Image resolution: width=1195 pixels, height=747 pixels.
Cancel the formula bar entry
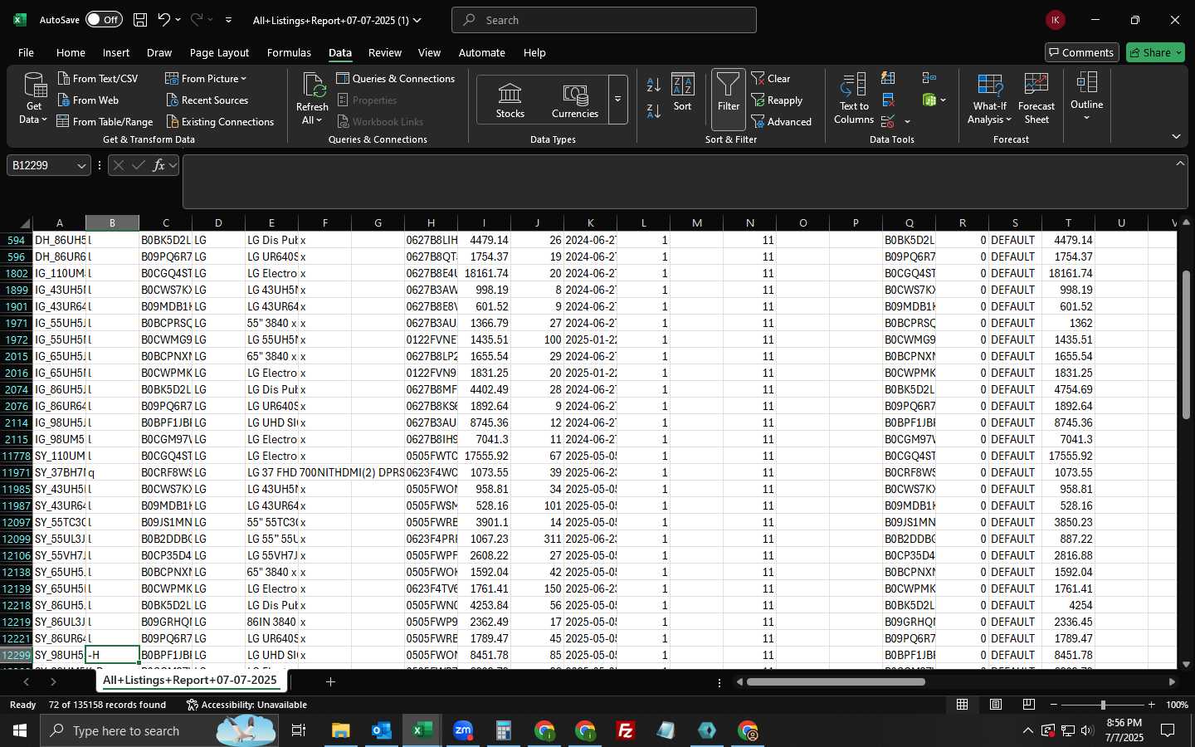118,165
